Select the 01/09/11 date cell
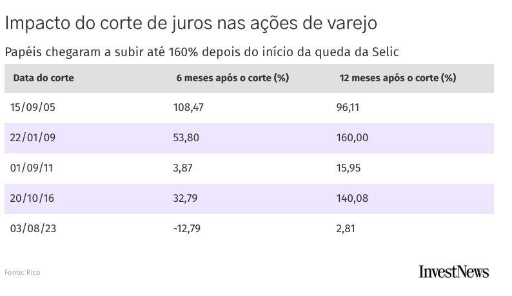The height and width of the screenshot is (296, 512). (x=32, y=168)
